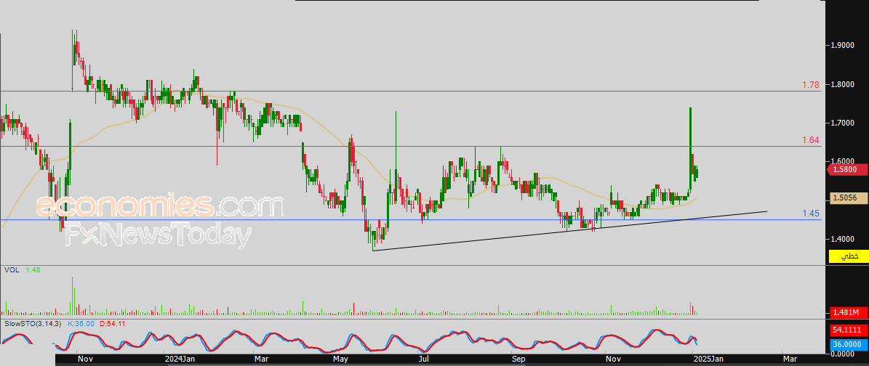Click the May time axis label
The width and height of the screenshot is (869, 366).
(x=341, y=360)
